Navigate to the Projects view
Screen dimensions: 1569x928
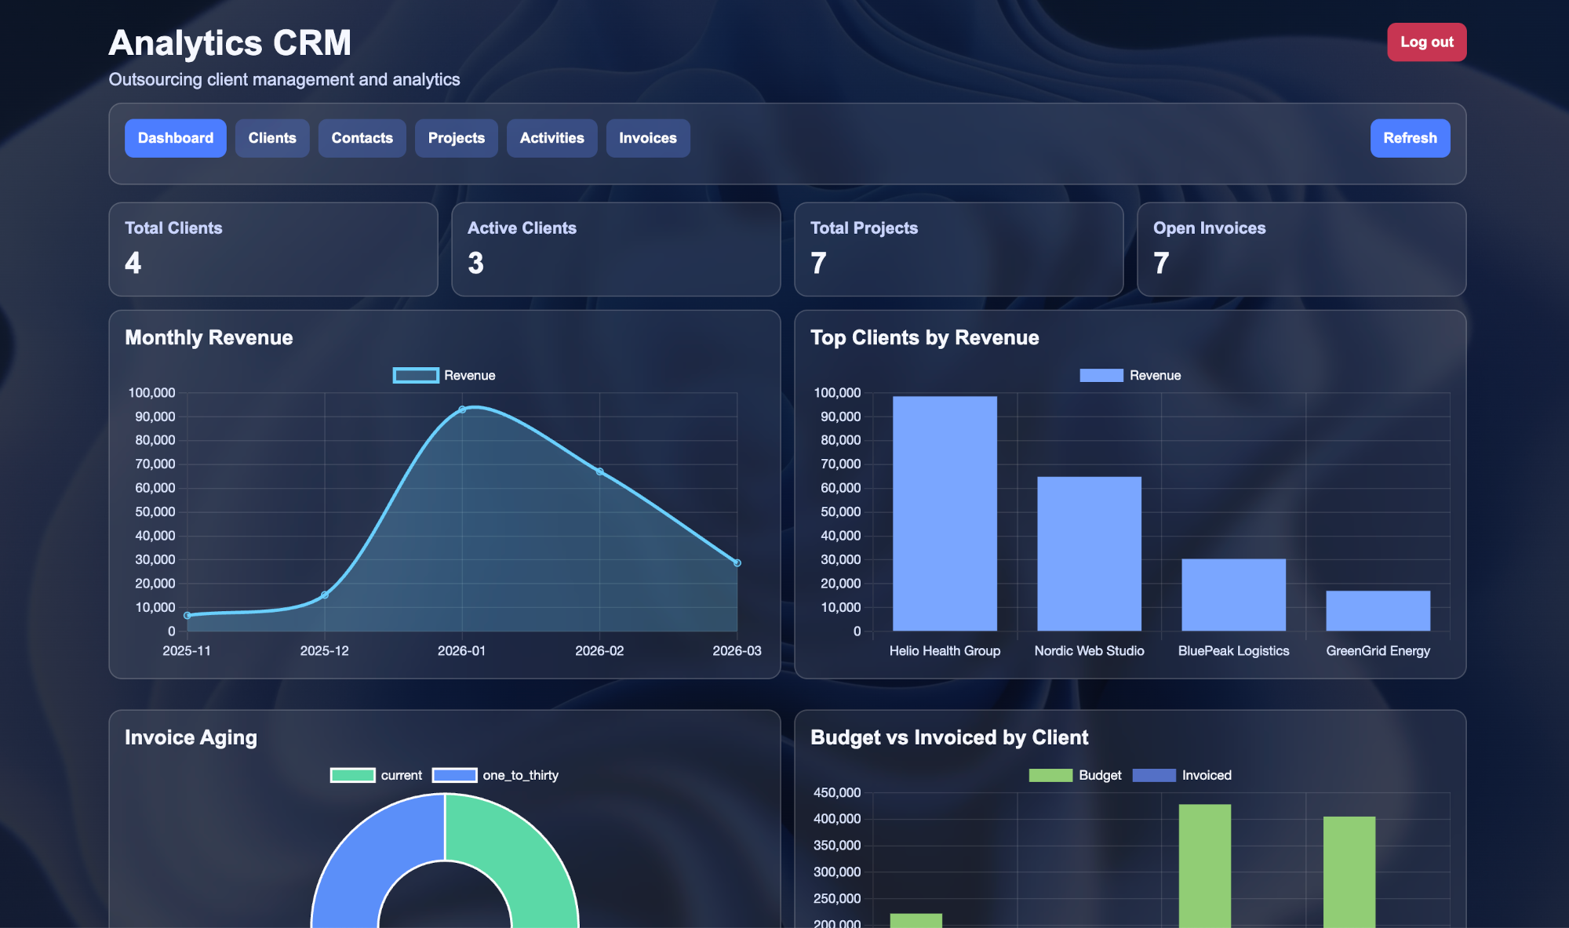[x=456, y=138]
